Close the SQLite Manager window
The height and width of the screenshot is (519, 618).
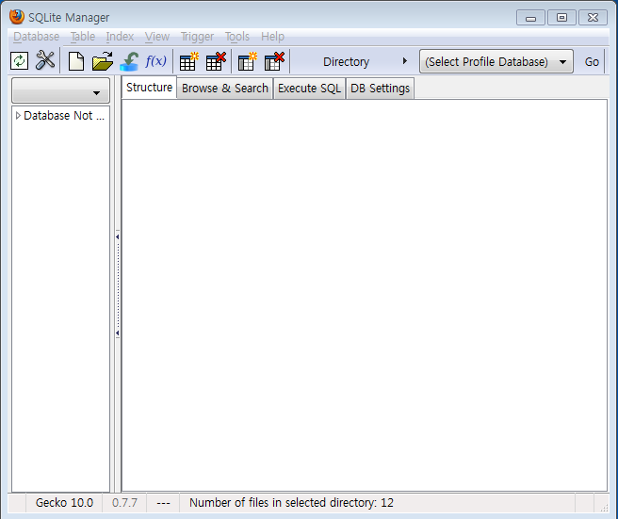(x=593, y=18)
